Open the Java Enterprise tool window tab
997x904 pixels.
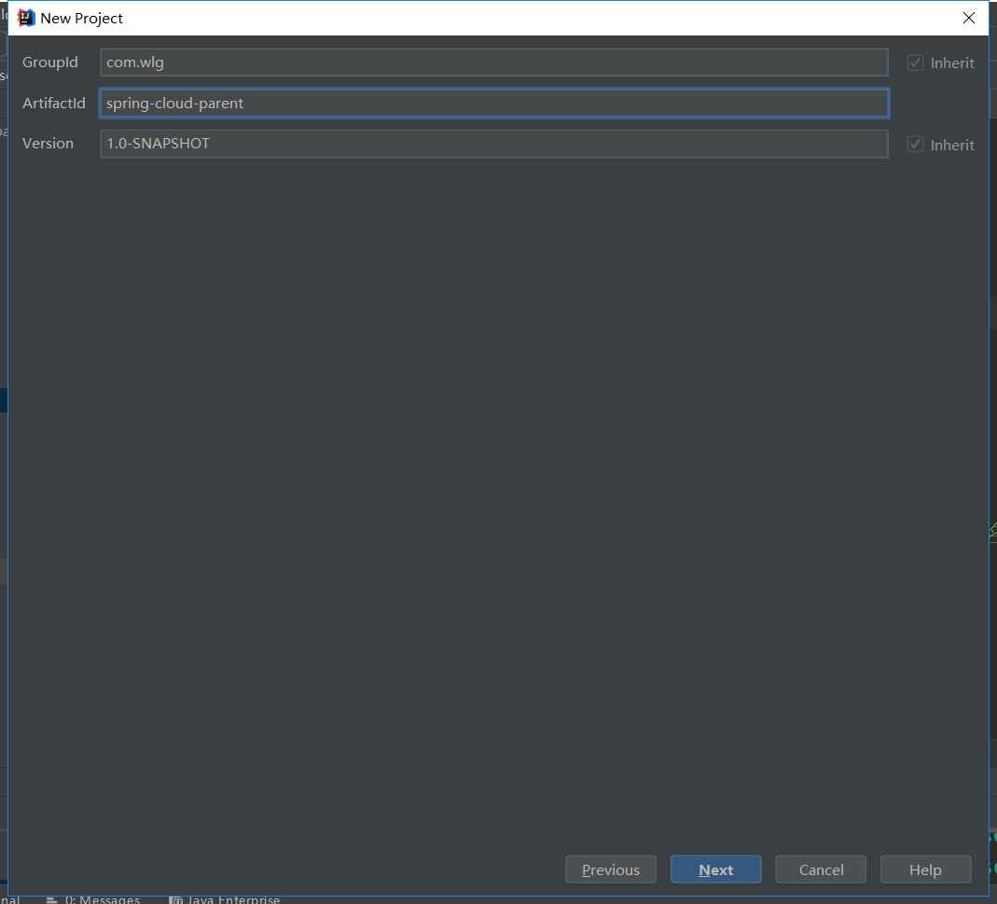point(225,899)
